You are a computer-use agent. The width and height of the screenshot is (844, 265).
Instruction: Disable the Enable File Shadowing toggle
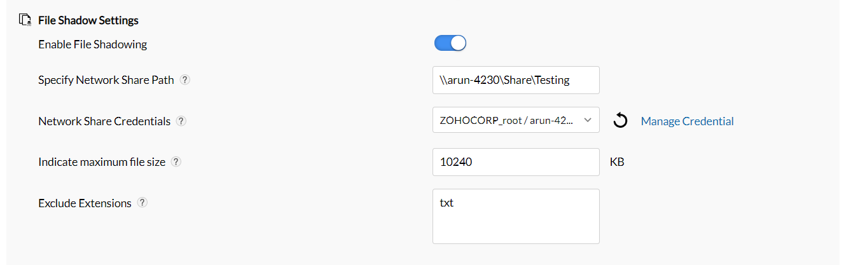pyautogui.click(x=450, y=43)
